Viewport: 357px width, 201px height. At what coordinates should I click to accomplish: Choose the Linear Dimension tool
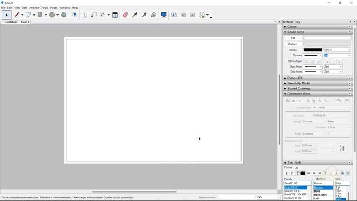click(103, 15)
